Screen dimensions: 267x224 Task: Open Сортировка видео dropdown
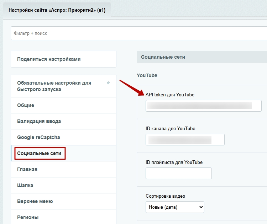tap(175, 207)
